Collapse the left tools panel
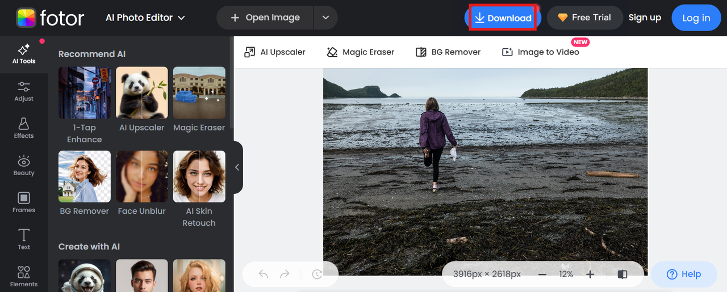The width and height of the screenshot is (727, 292). [237, 167]
